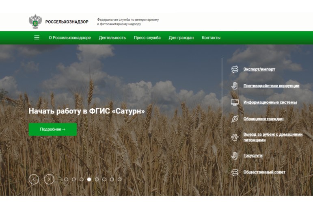313x215 pixels.
Task: Open the Пресс-служба menu item
Action: (x=147, y=38)
